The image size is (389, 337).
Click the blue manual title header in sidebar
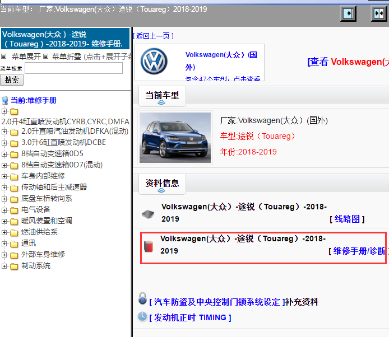point(66,39)
